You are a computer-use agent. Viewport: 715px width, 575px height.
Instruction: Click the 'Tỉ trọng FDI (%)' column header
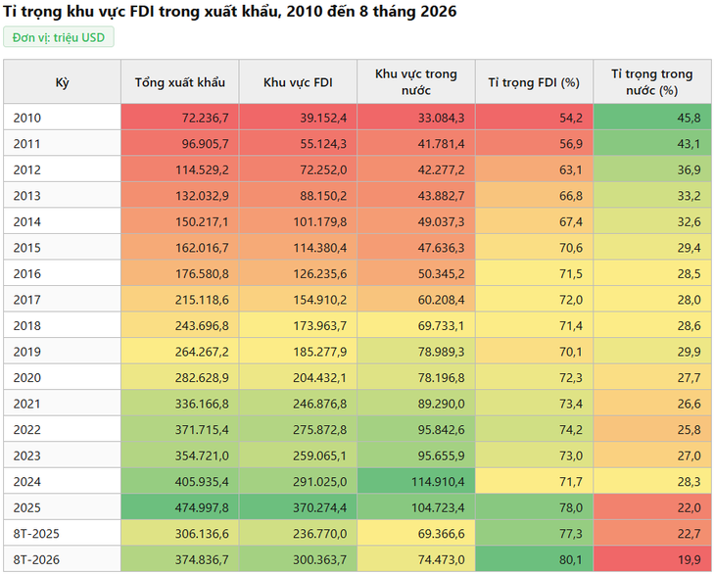(534, 82)
